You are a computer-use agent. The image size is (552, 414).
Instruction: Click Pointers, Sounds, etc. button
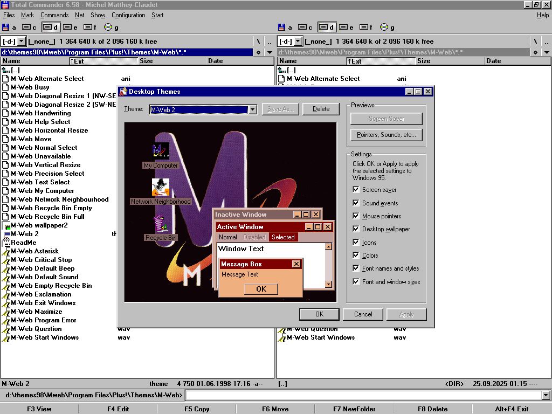(x=386, y=135)
